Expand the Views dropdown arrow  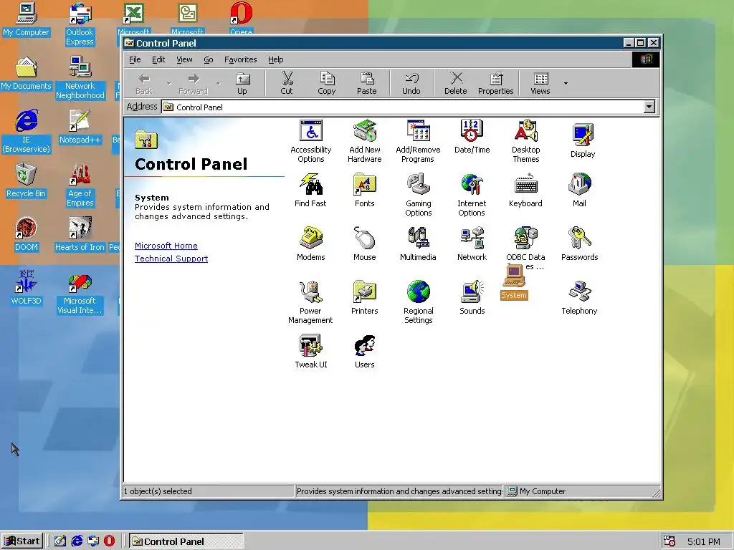(x=566, y=83)
